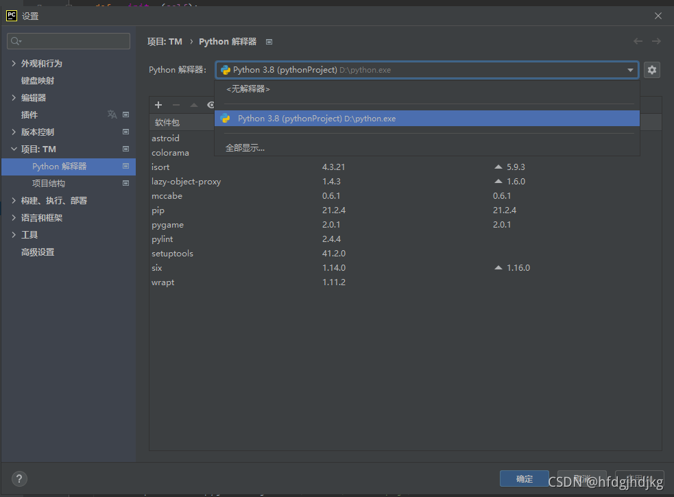Toggle the show early releases eye icon
The height and width of the screenshot is (497, 674).
coord(210,105)
